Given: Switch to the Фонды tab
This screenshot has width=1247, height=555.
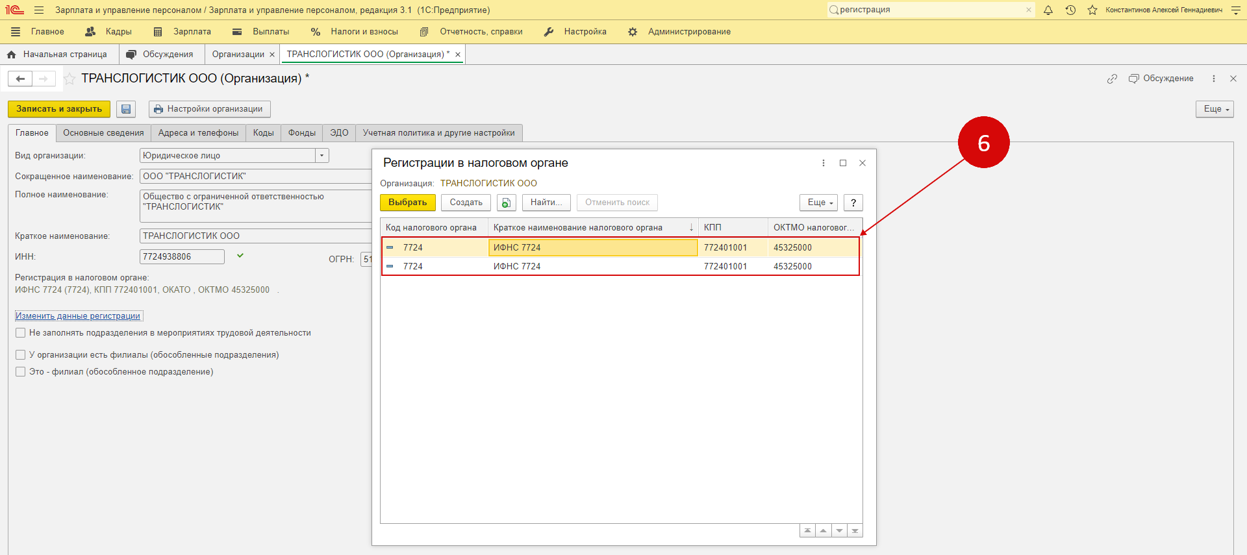Looking at the screenshot, I should (x=302, y=133).
